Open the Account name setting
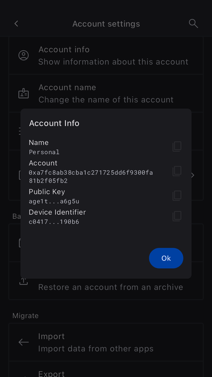Screen dimensions: 212x377 (106, 93)
